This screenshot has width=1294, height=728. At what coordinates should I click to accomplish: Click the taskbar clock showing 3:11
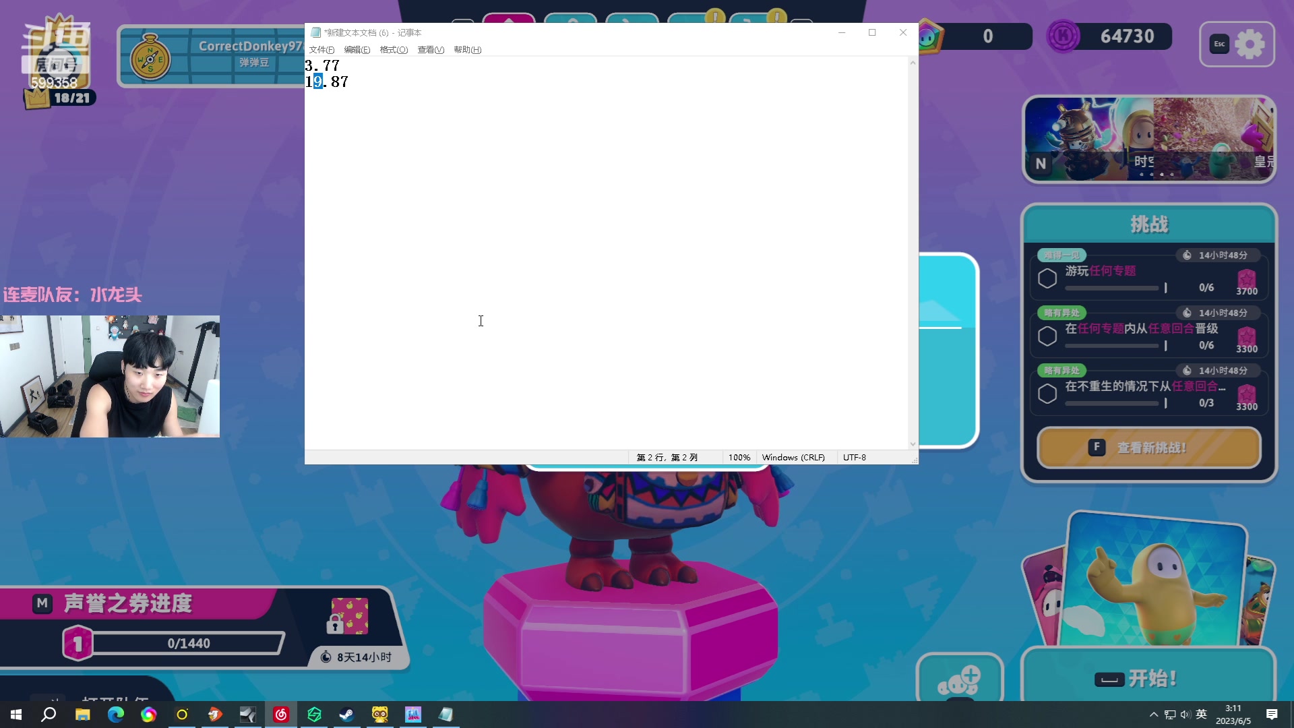point(1233,715)
